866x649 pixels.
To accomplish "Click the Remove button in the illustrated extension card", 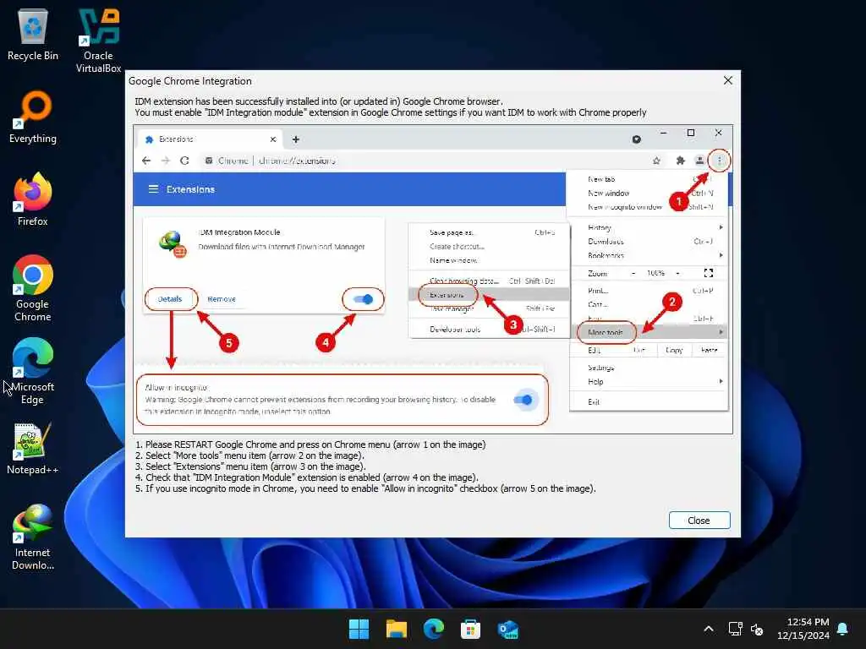I will click(x=222, y=299).
